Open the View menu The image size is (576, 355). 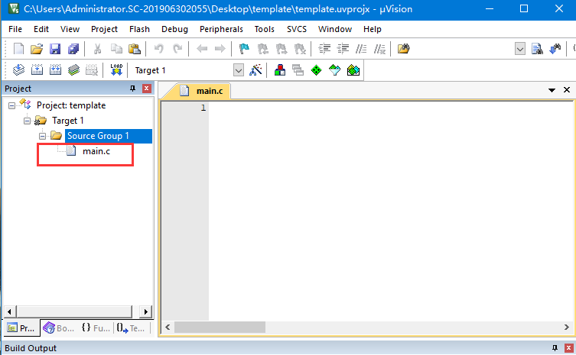coord(70,29)
